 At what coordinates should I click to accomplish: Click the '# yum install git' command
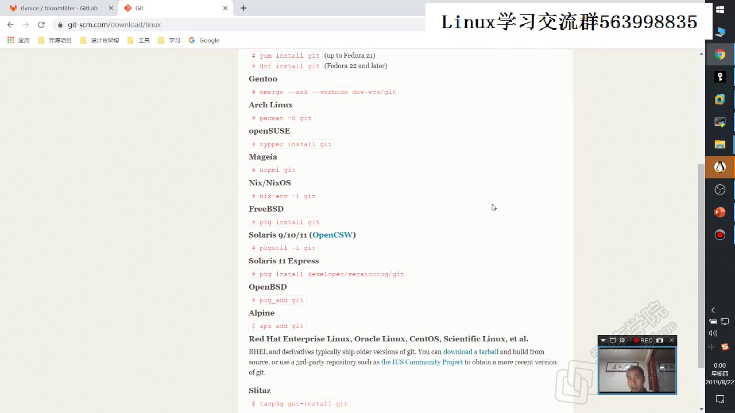pyautogui.click(x=285, y=56)
